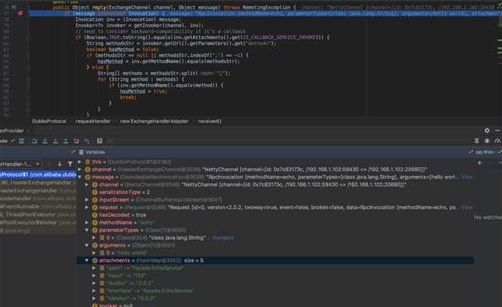Click received() breadcrumb item
Image resolution: width=502 pixels, height=307 pixels.
coord(210,122)
